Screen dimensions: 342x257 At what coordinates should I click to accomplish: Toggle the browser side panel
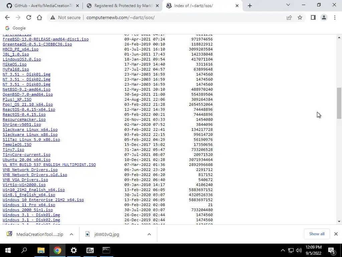[313, 17]
